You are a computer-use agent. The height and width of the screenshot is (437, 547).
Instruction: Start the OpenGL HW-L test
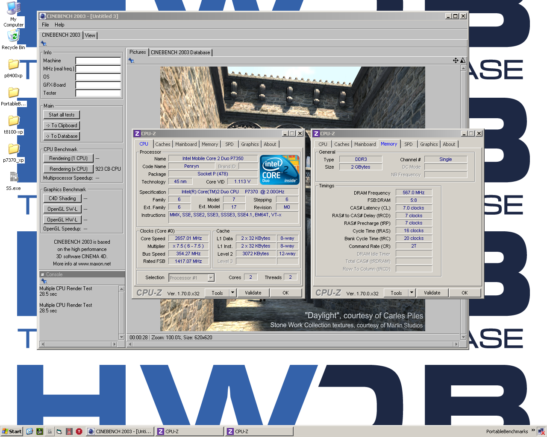pyautogui.click(x=62, y=220)
